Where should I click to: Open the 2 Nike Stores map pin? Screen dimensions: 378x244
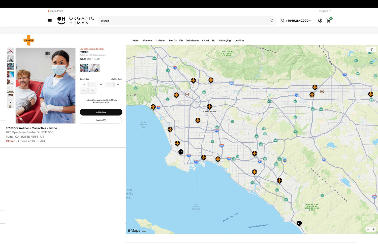209,107
